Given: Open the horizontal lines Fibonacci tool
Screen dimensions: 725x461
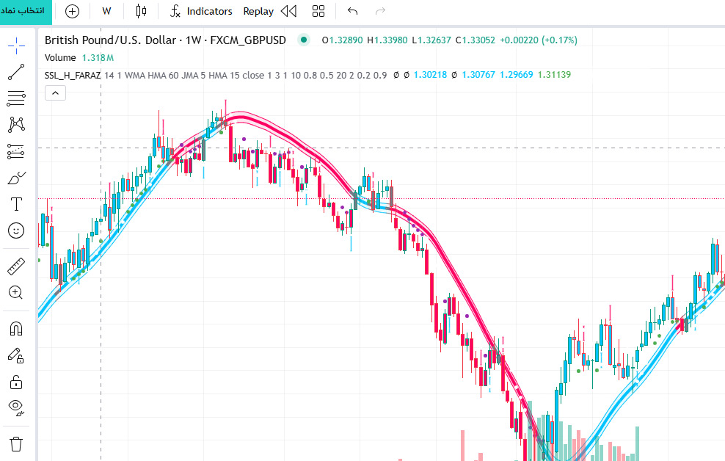Looking at the screenshot, I should (x=16, y=98).
